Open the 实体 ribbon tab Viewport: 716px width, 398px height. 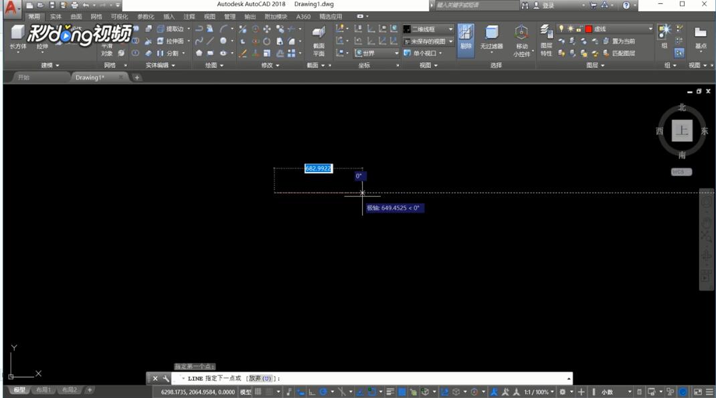tap(56, 17)
